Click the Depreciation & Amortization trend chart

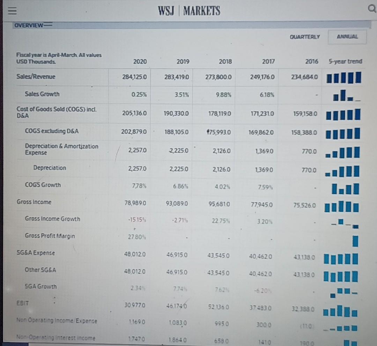click(x=343, y=152)
